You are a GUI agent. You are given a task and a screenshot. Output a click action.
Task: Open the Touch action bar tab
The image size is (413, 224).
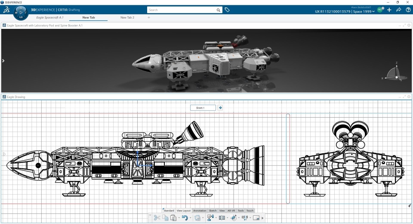pos(250,211)
